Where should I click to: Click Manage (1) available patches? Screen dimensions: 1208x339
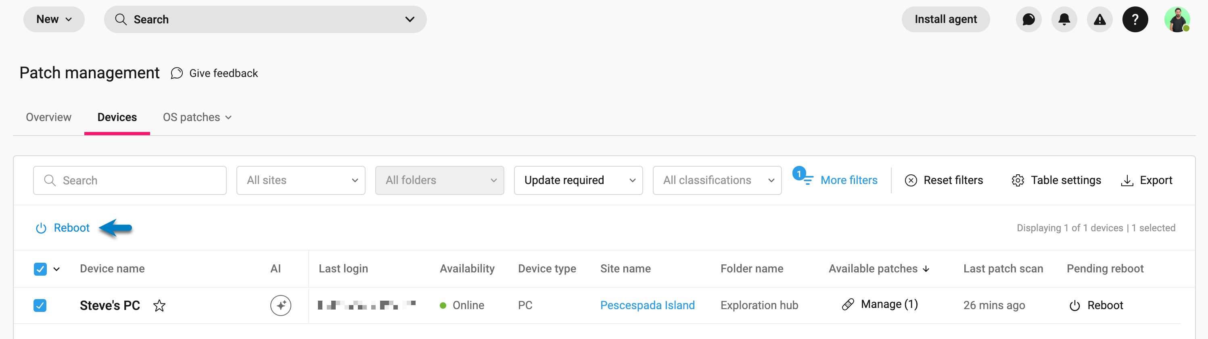point(880,304)
